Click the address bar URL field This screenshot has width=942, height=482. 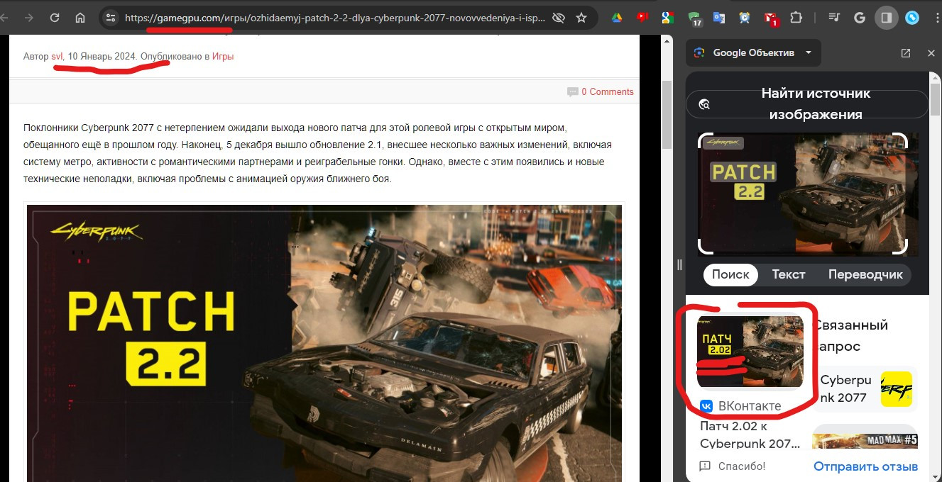[x=334, y=18]
